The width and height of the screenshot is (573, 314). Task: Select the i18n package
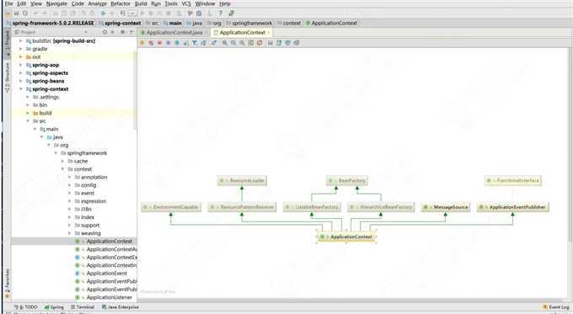click(86, 210)
